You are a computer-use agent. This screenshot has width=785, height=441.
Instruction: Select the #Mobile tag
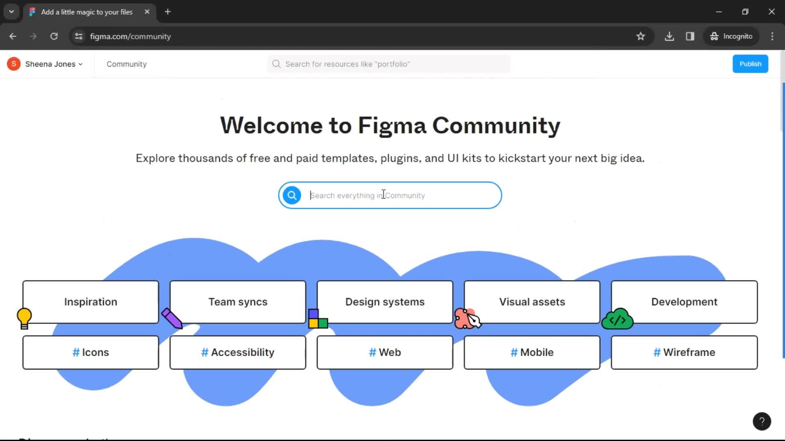tap(532, 352)
